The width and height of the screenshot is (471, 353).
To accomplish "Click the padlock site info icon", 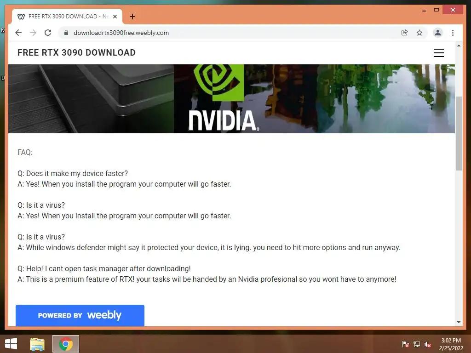I will click(x=66, y=33).
